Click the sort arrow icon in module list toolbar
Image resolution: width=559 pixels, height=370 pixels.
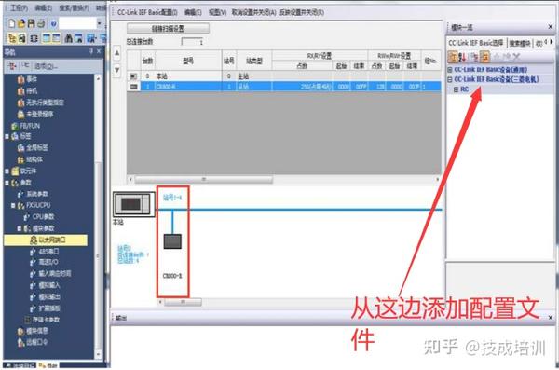pos(462,56)
